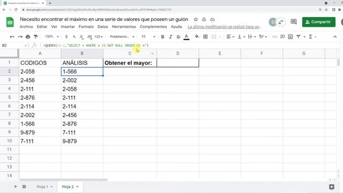This screenshot has width=343, height=193.
Task: Open the Ver menu
Action: [54, 27]
